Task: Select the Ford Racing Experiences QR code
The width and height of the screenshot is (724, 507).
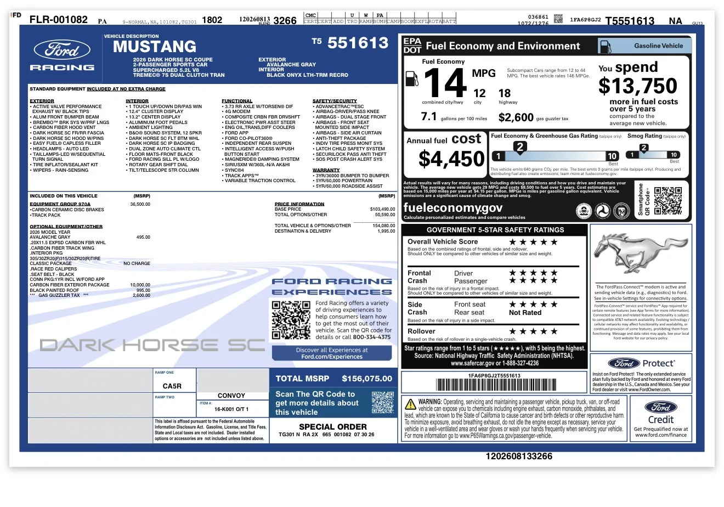Action: pyautogui.click(x=291, y=320)
